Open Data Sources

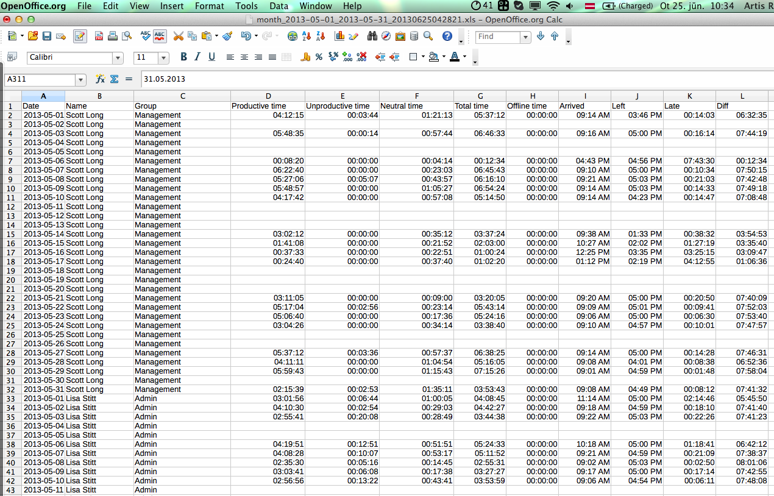[x=414, y=37]
